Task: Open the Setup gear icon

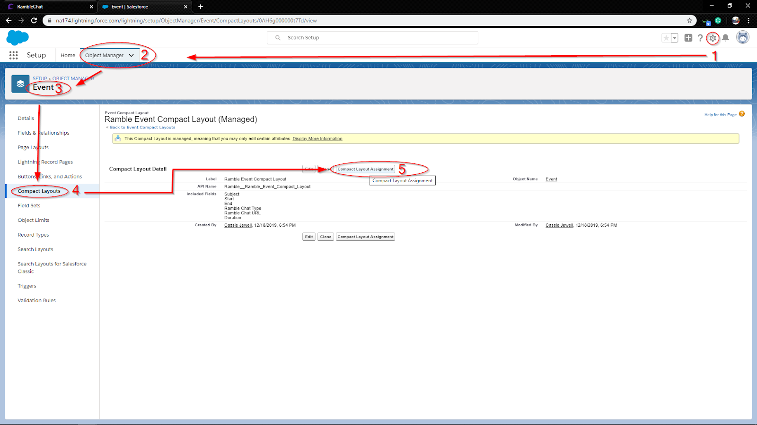Action: [713, 38]
